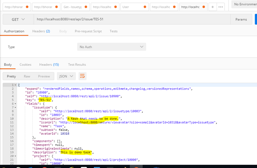Expand the No Auth type dropdown
Image resolution: width=257 pixels, height=168 pixels.
tap(112, 47)
